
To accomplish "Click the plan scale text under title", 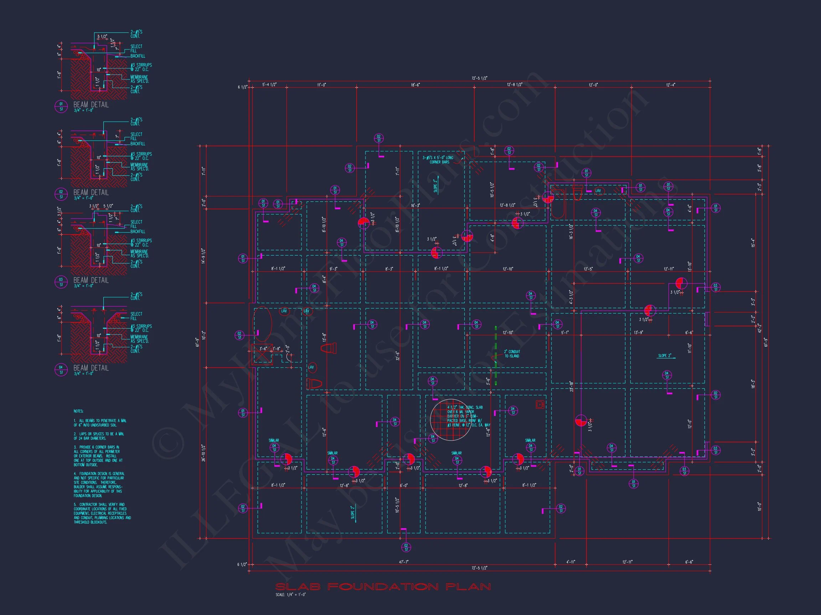I will [291, 595].
